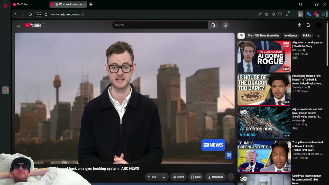Select the All filter chip
This screenshot has height=185, width=329.
click(x=241, y=36)
